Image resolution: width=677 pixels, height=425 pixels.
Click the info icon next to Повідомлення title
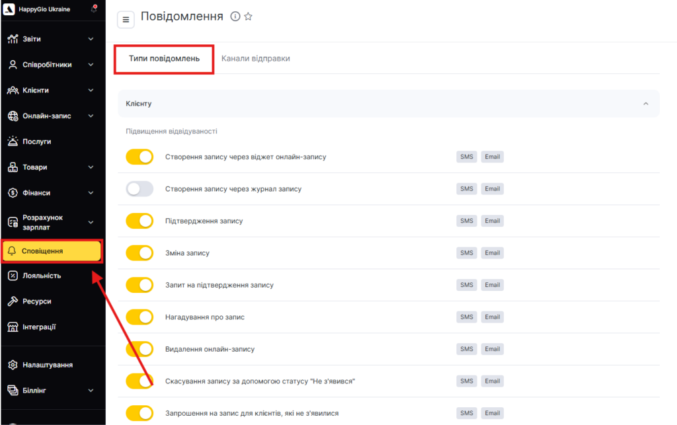235,17
